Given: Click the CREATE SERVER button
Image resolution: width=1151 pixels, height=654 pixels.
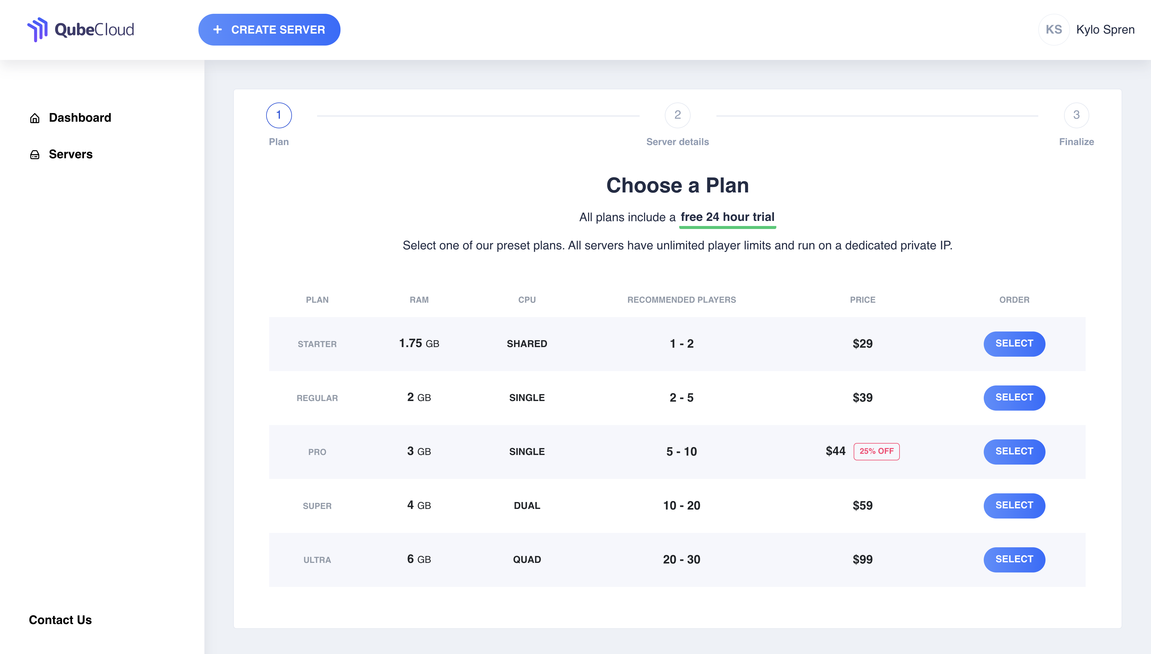Looking at the screenshot, I should pos(269,29).
